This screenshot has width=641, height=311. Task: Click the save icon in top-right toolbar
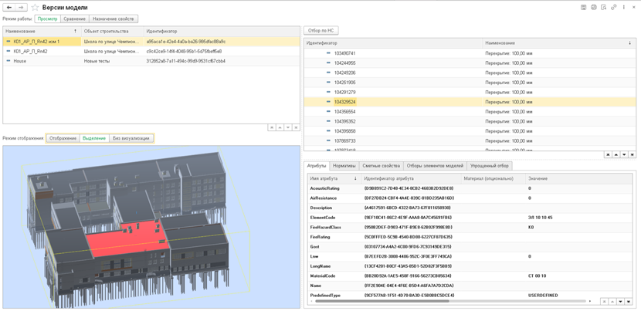584,7
